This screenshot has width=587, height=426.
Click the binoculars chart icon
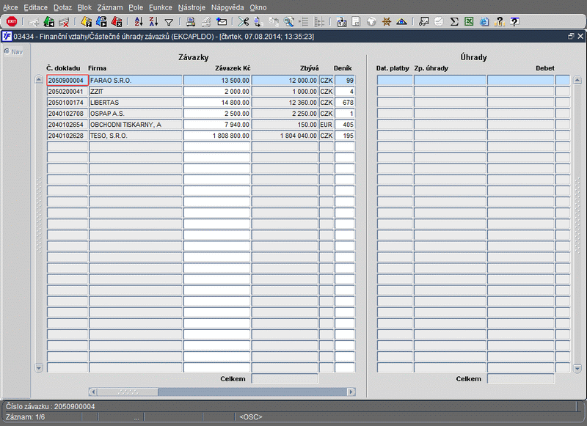[423, 22]
